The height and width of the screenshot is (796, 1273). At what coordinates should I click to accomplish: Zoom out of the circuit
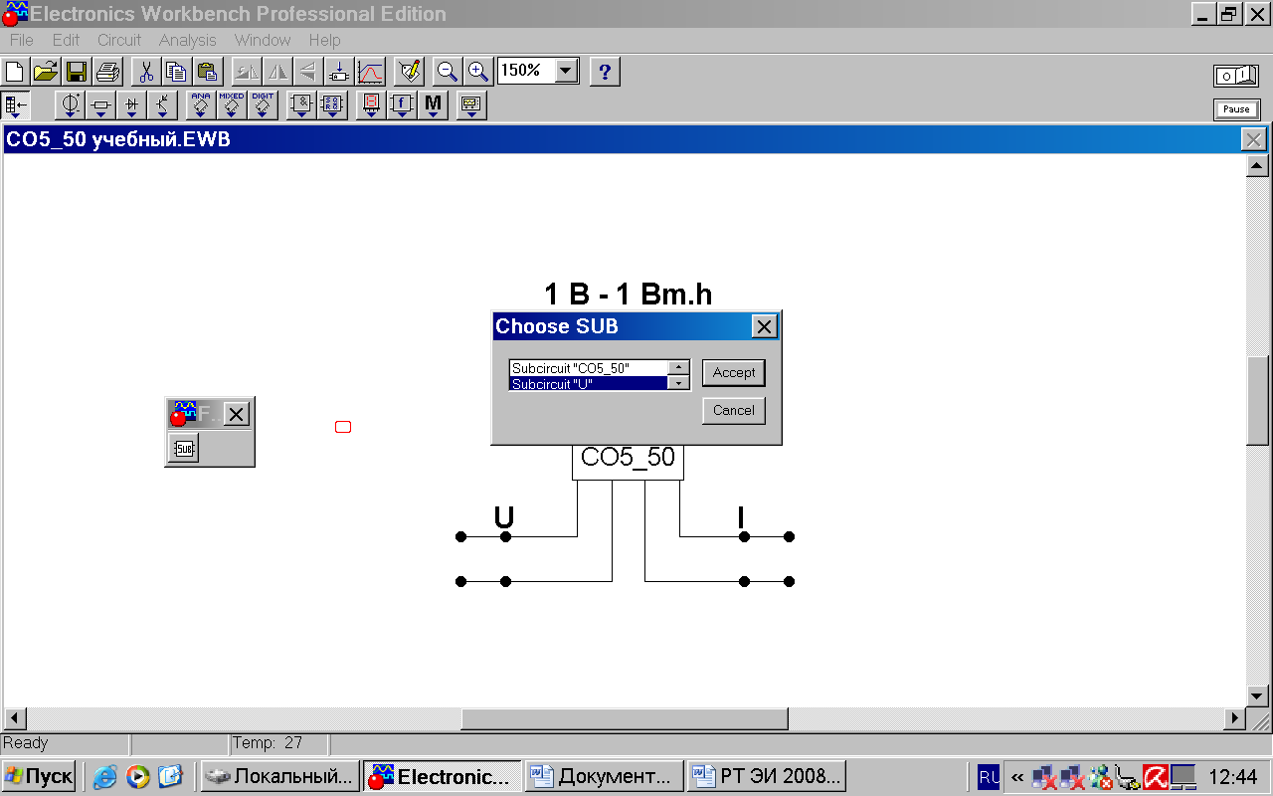[448, 72]
